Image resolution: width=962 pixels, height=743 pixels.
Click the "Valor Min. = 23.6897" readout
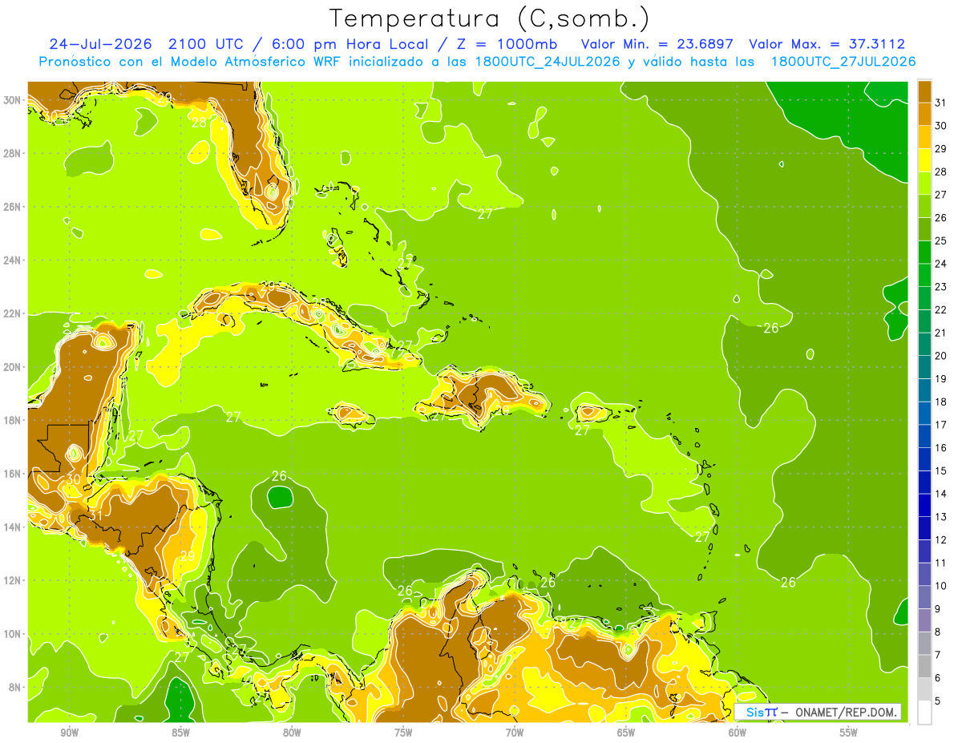tap(657, 44)
